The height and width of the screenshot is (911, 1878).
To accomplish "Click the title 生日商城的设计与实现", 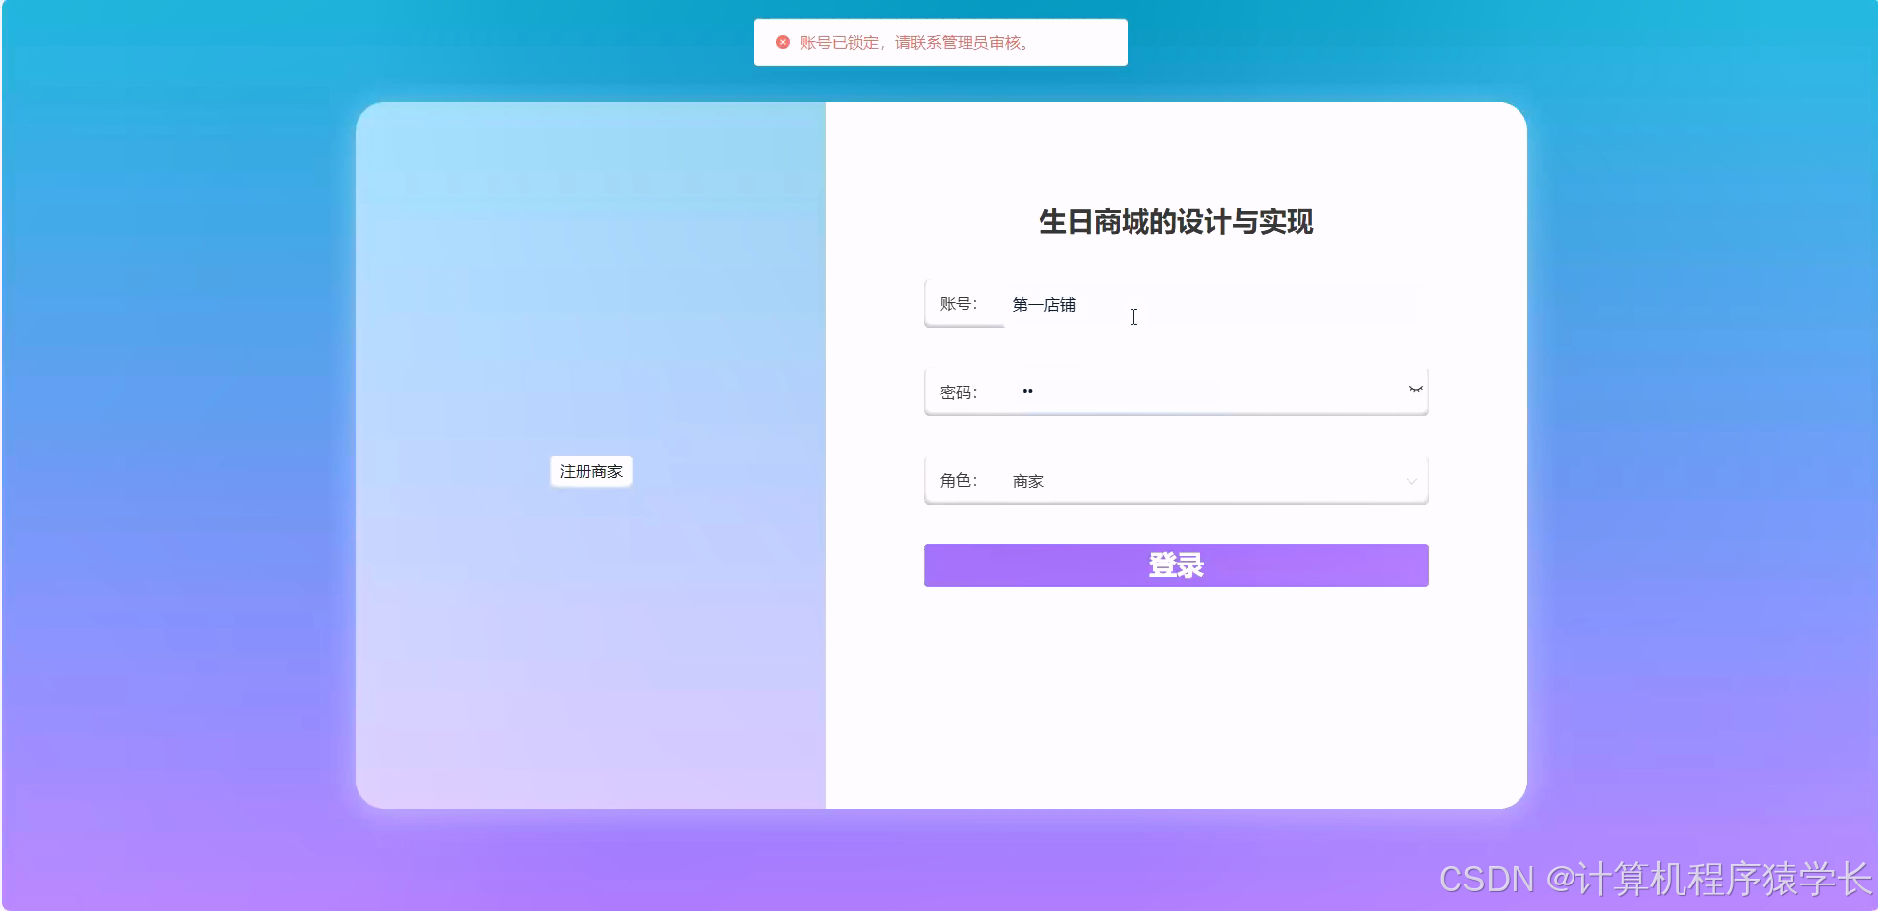I will tap(1177, 223).
